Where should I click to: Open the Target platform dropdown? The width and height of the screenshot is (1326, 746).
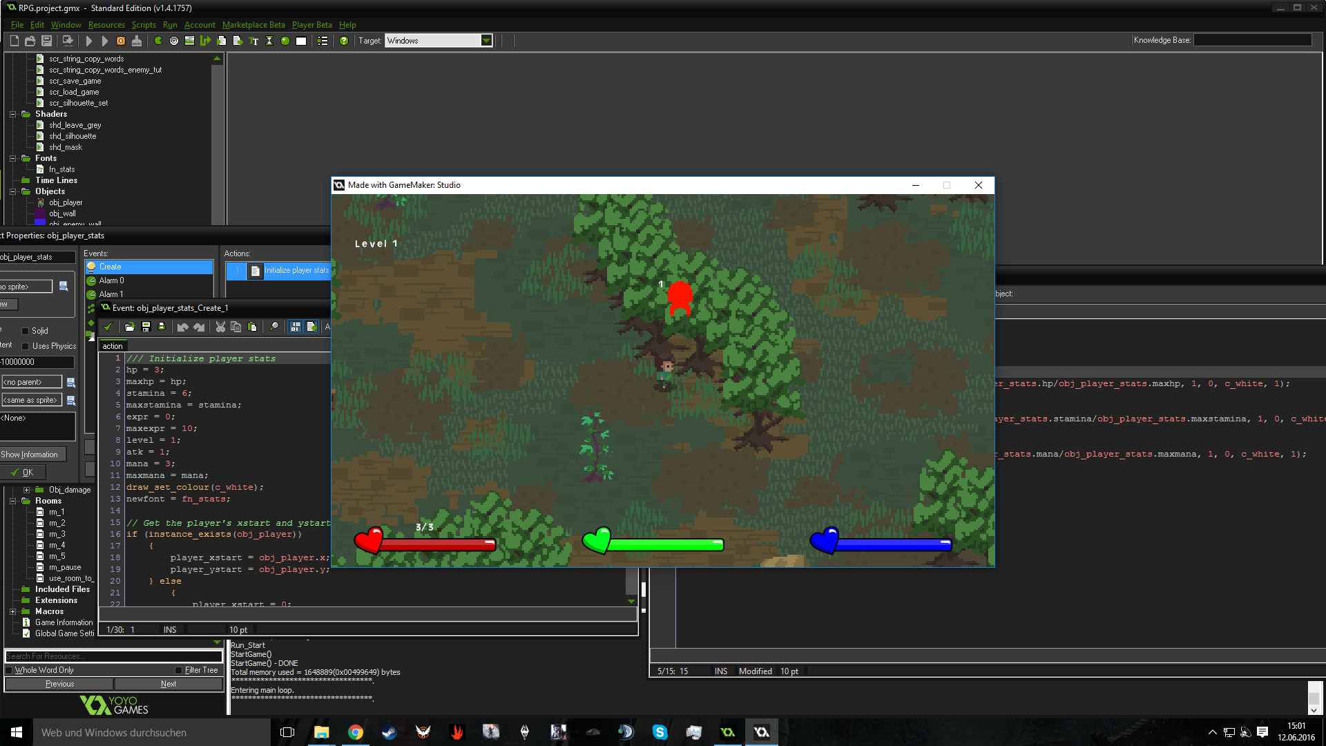(x=486, y=41)
